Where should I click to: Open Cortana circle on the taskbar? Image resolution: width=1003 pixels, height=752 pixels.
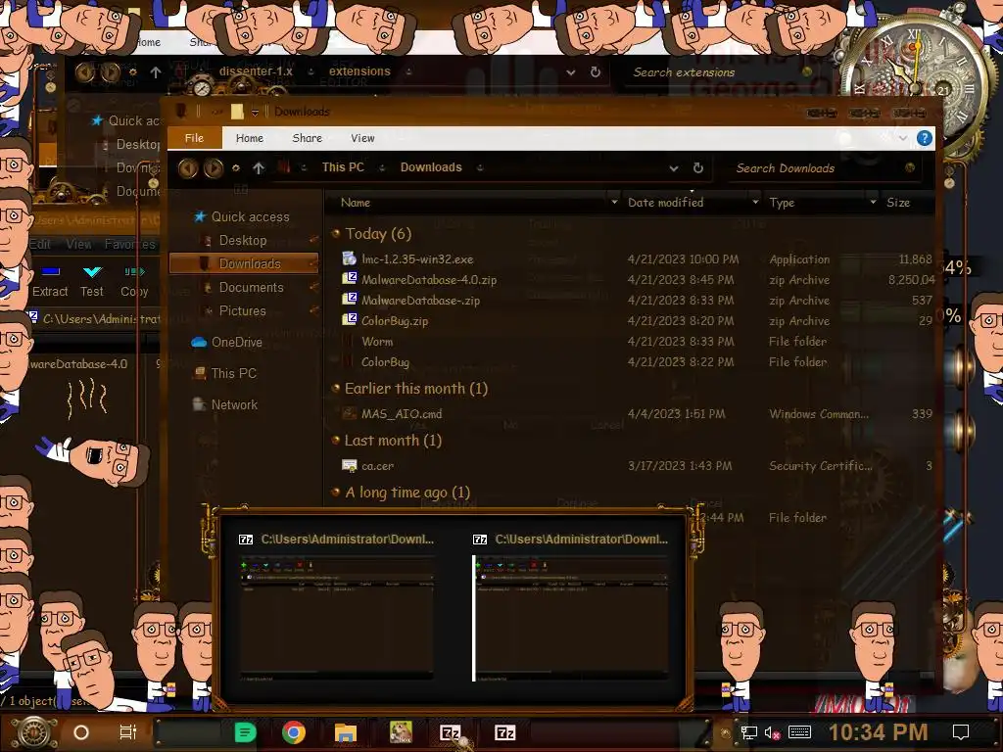tap(81, 732)
